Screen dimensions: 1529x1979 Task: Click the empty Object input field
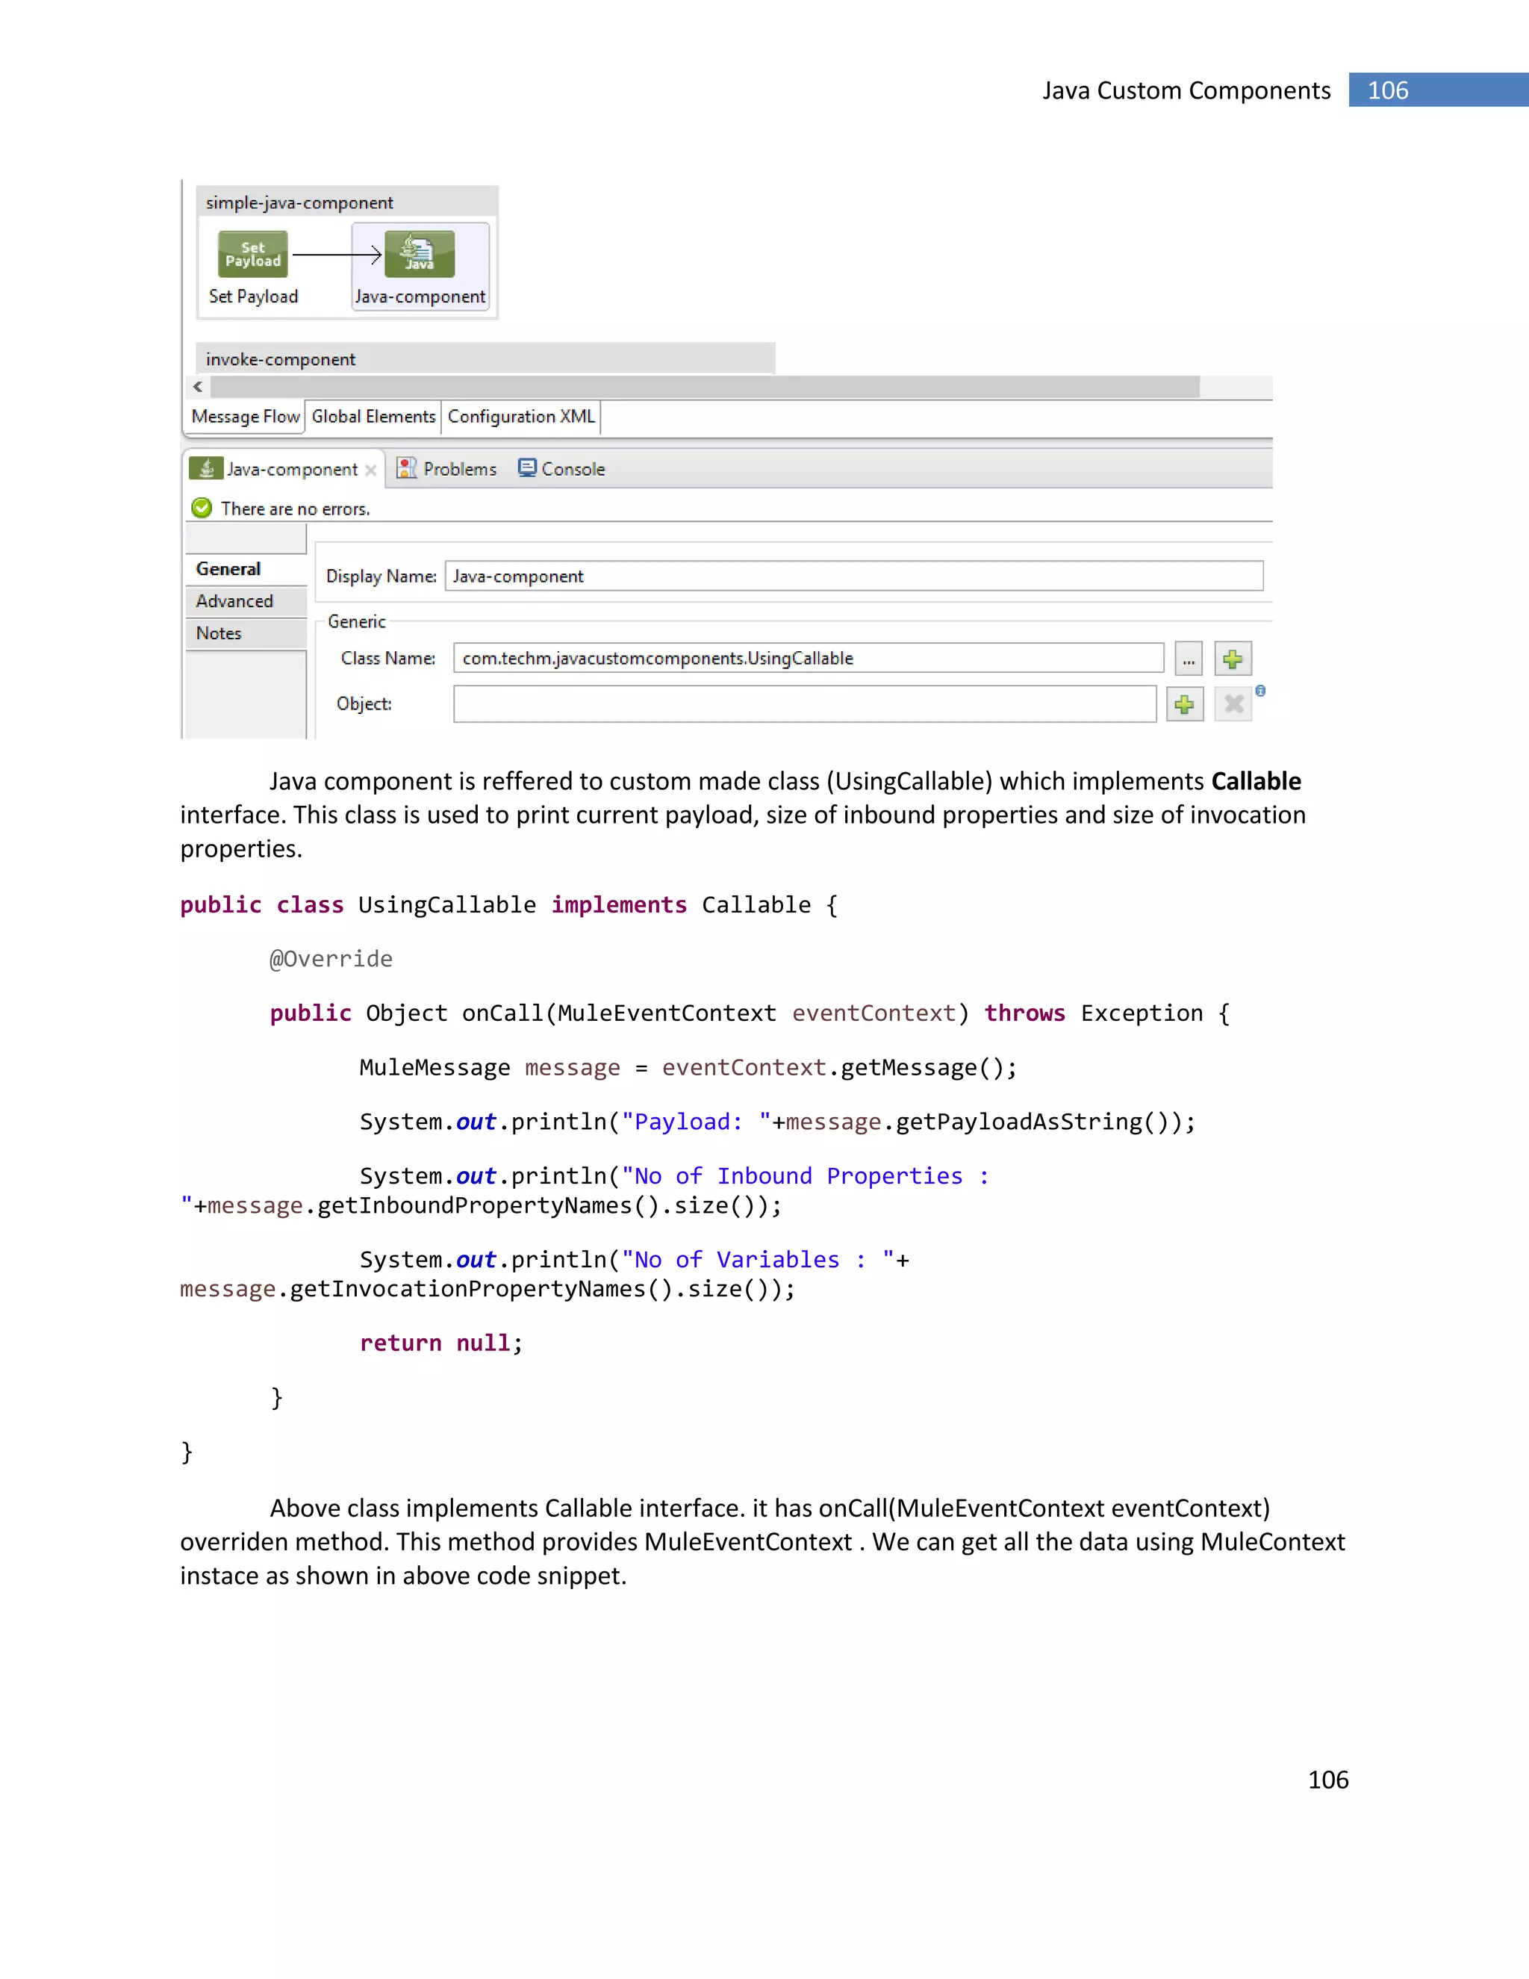pos(806,704)
